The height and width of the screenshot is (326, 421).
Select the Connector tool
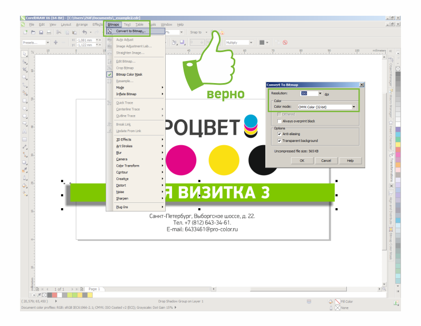(25, 155)
